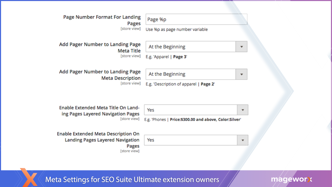332x187 pixels.
Task: Click the 'Enable Extended Meta Title' setting label
Action: [x=99, y=111]
